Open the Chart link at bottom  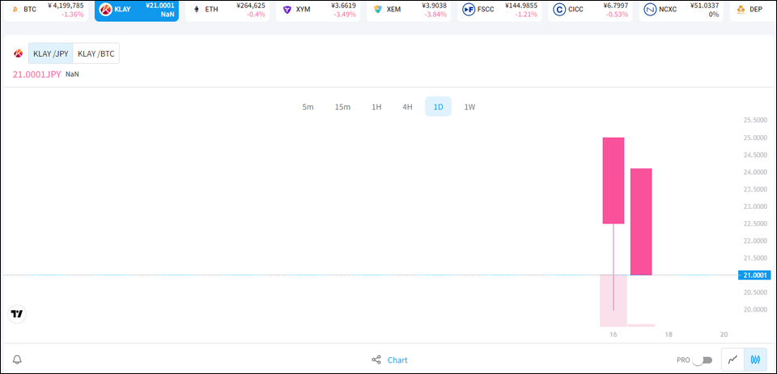click(x=397, y=360)
